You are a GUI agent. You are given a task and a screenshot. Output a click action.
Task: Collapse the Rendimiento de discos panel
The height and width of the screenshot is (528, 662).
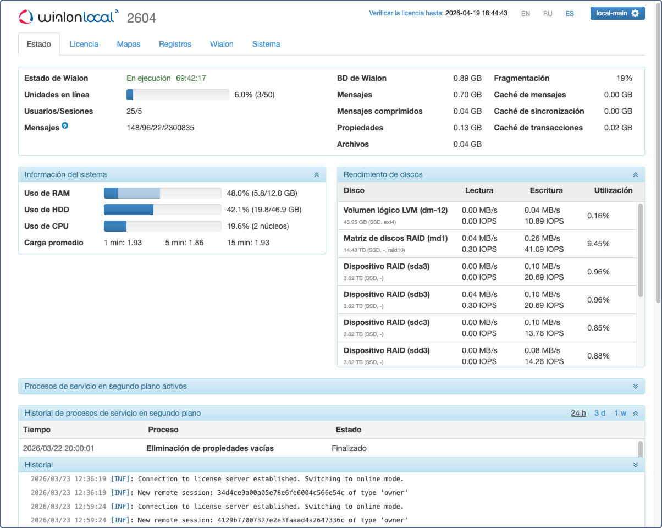coord(635,174)
